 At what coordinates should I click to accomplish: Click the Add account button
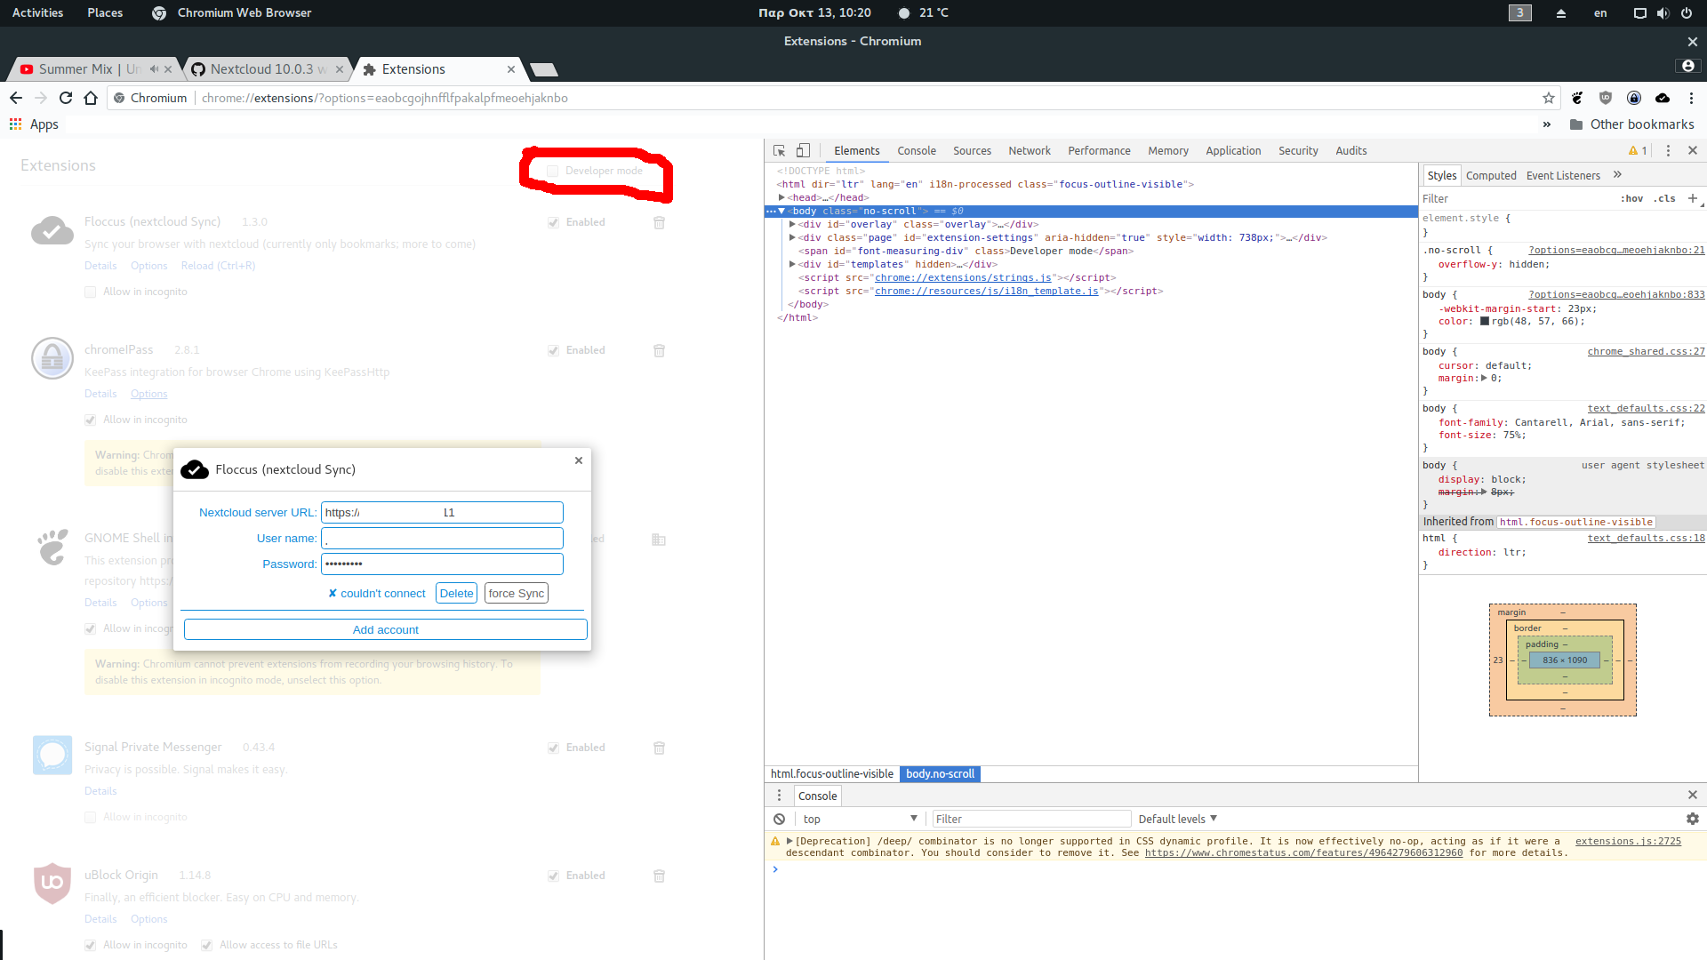(385, 629)
